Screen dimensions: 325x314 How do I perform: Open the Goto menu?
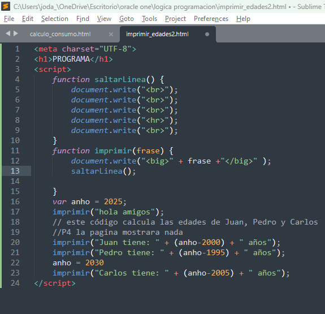pos(127,19)
